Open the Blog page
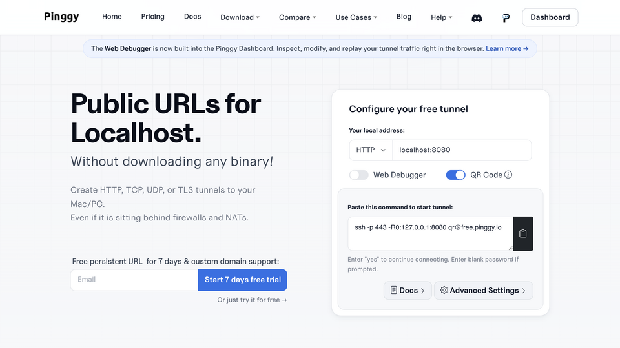This screenshot has height=348, width=620. point(404,17)
